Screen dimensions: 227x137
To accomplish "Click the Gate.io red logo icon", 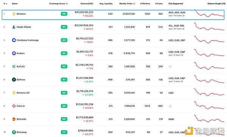I will tap(14, 106).
